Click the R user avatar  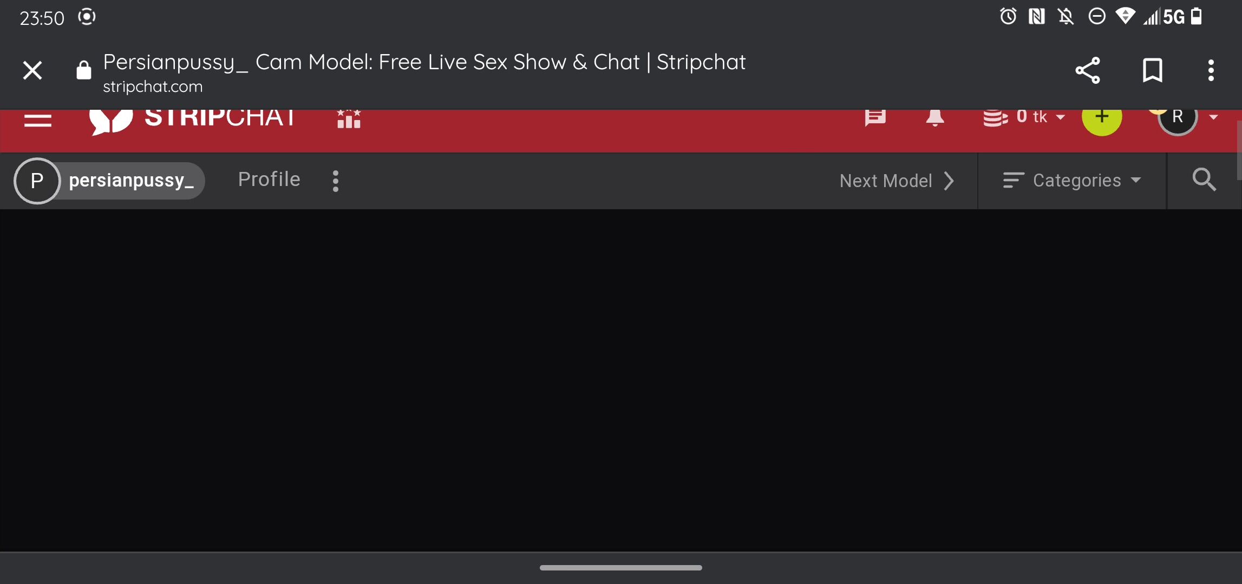(x=1177, y=118)
